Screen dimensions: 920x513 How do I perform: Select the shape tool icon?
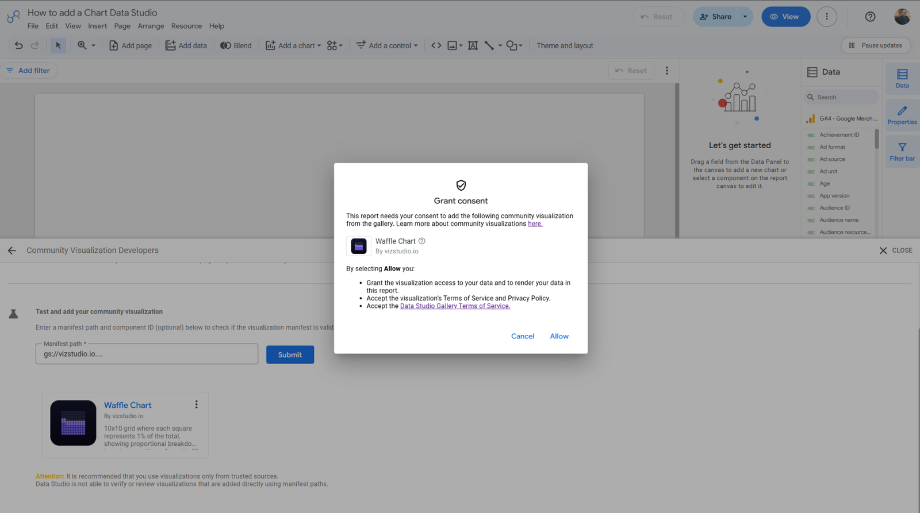point(511,45)
